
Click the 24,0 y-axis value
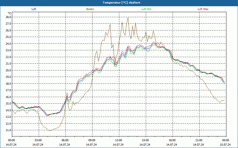9,44
